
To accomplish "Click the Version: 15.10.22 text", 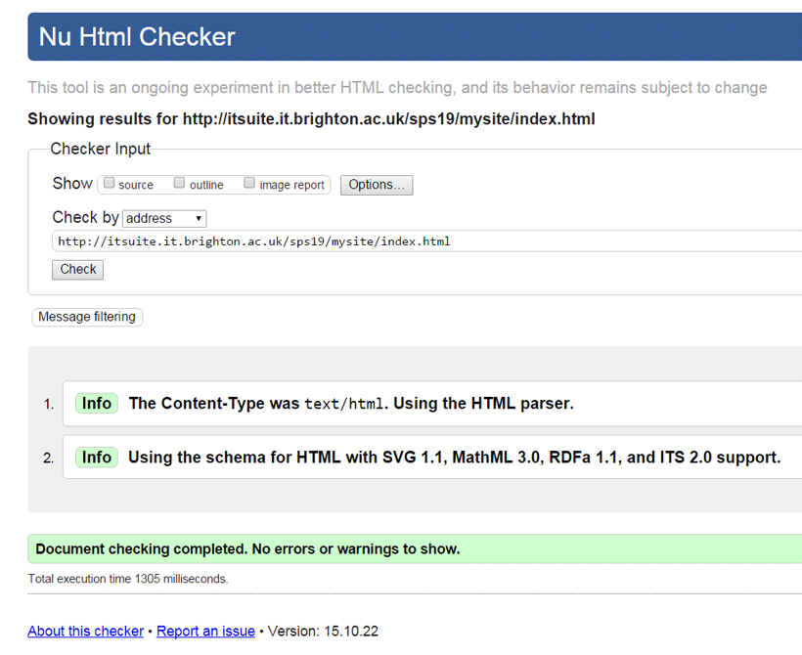I will pyautogui.click(x=324, y=631).
